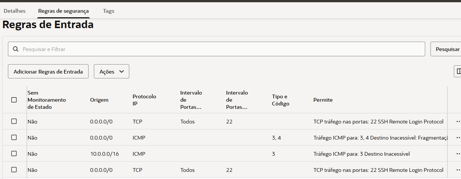Image resolution: width=461 pixels, height=179 pixels.
Task: Click Adicionar Regras de Entrada button
Action: tap(48, 72)
